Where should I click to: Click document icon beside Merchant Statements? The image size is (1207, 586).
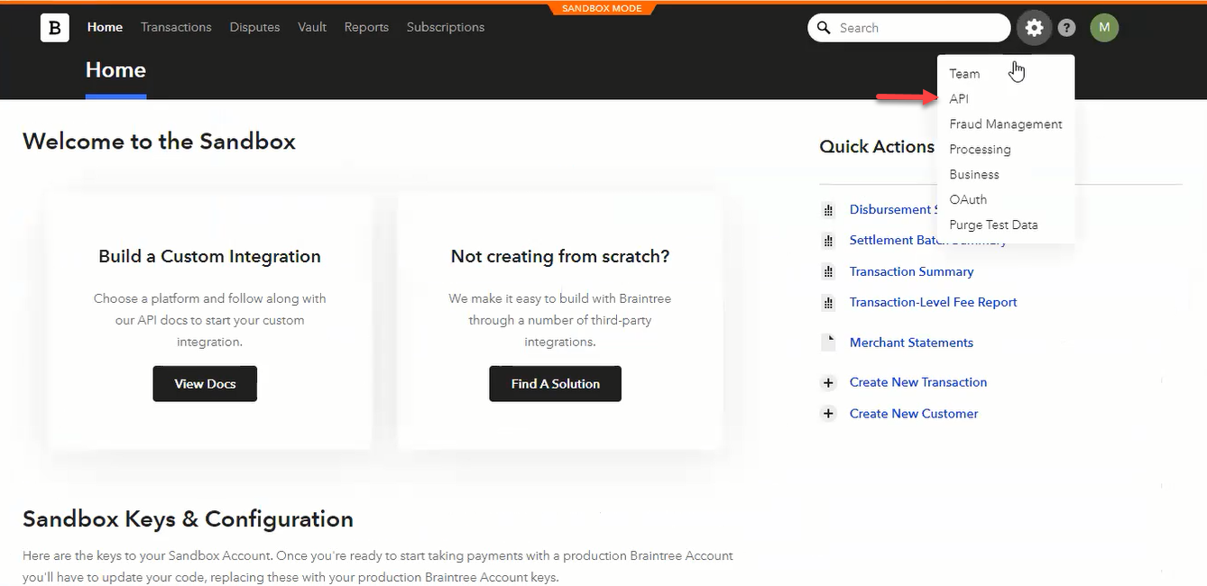[828, 343]
